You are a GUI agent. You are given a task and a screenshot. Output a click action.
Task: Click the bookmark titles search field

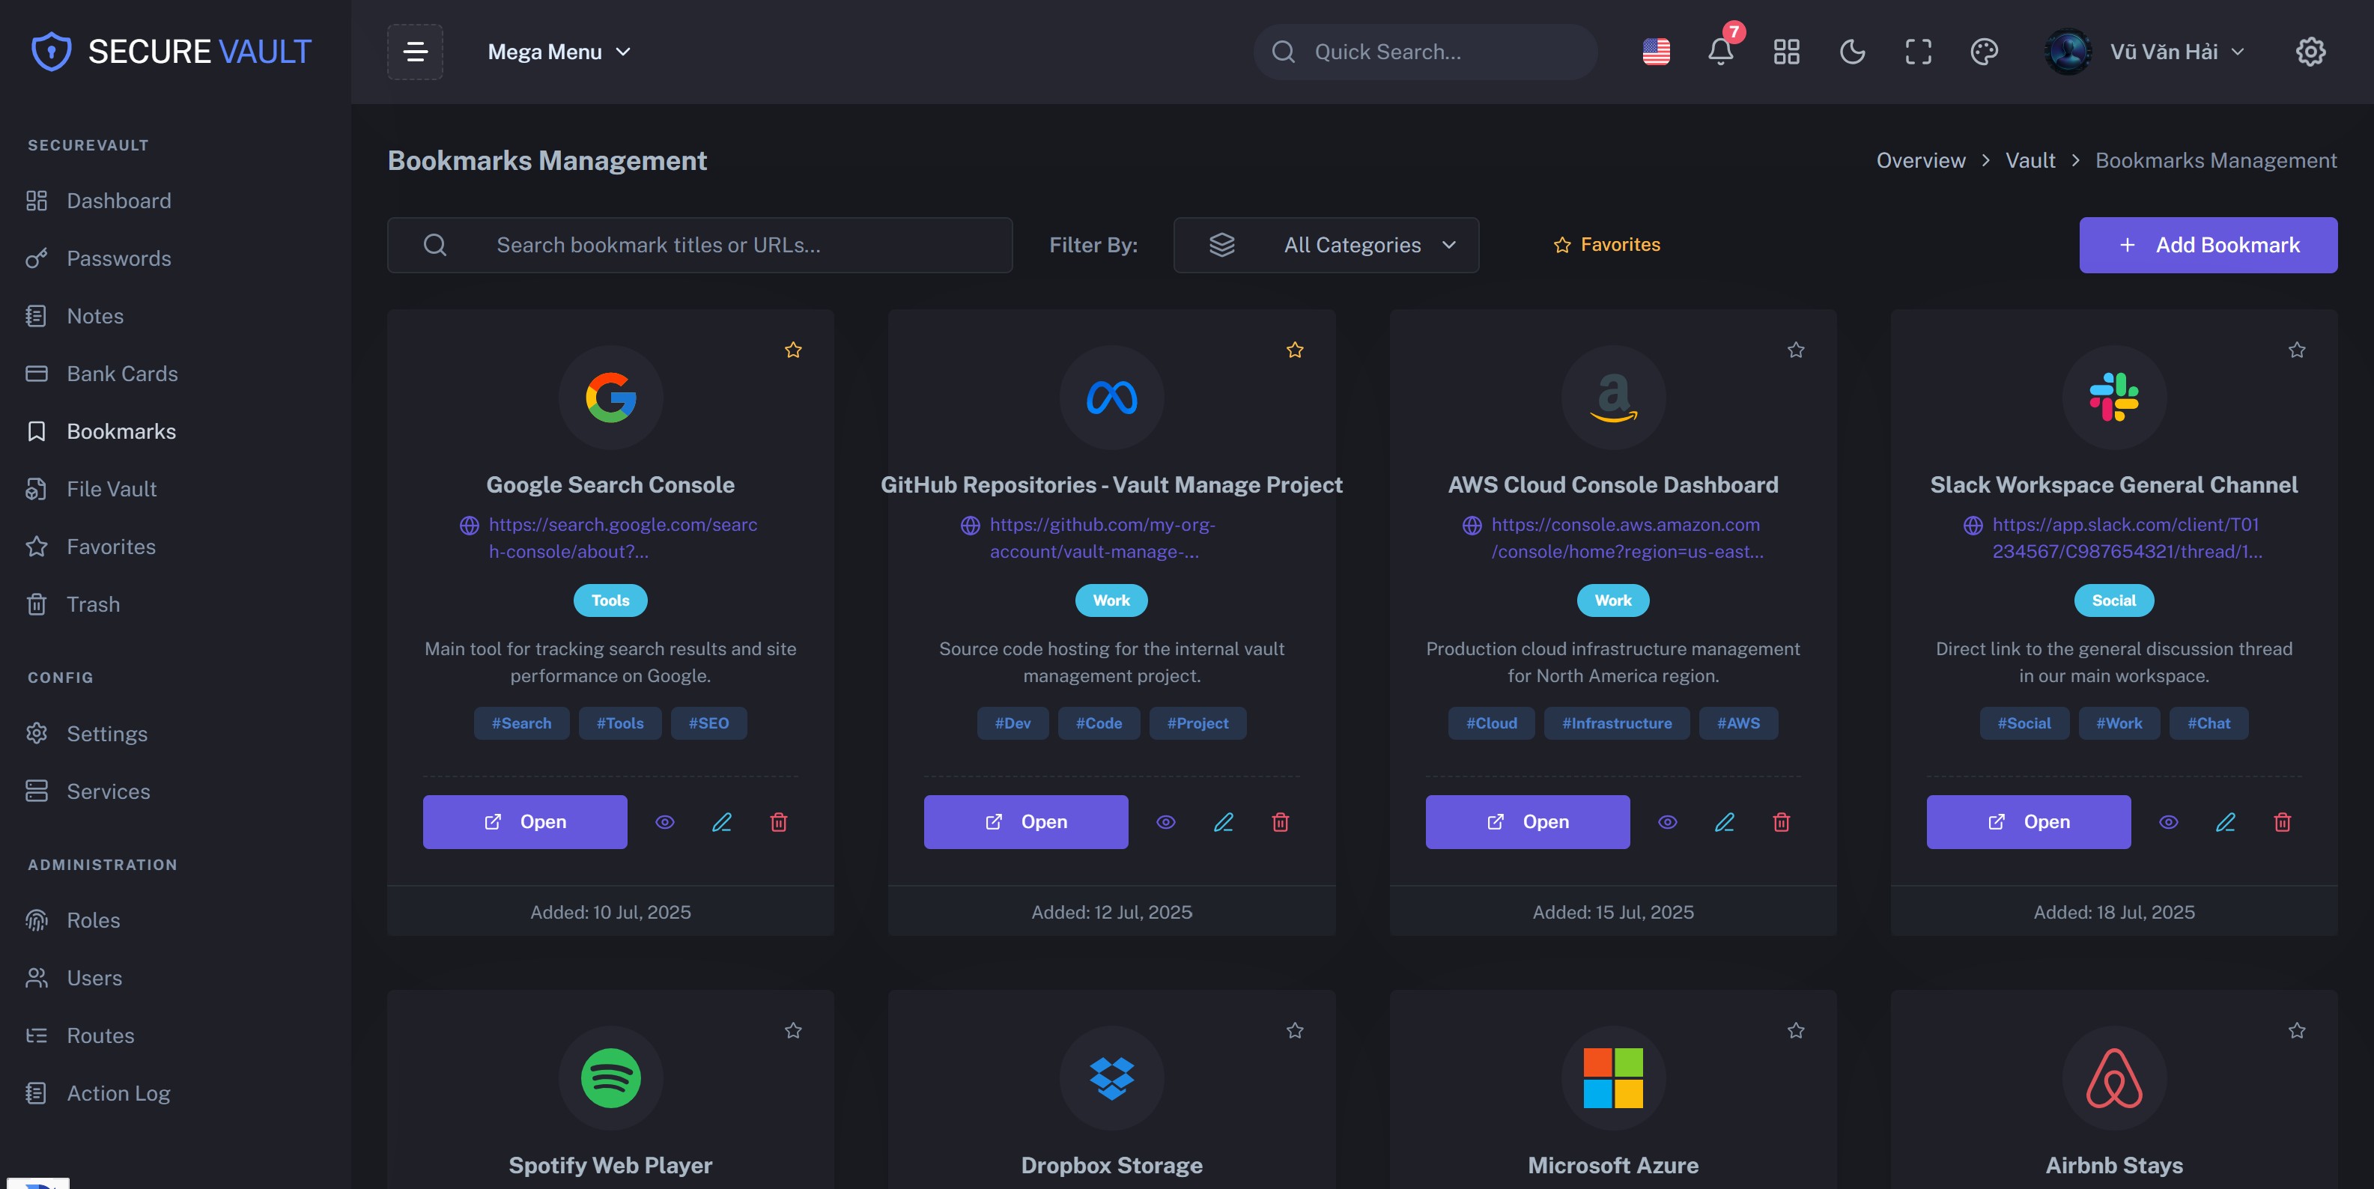[699, 244]
